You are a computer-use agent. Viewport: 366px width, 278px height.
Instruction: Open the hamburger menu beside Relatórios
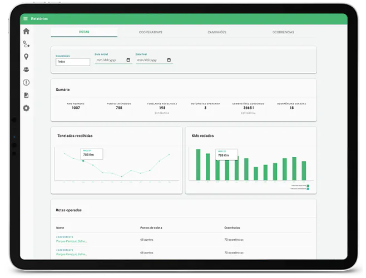(26, 19)
